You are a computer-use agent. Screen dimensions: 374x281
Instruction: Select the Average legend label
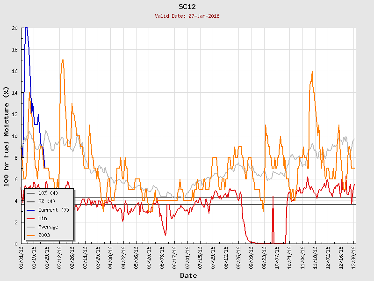[48, 227]
